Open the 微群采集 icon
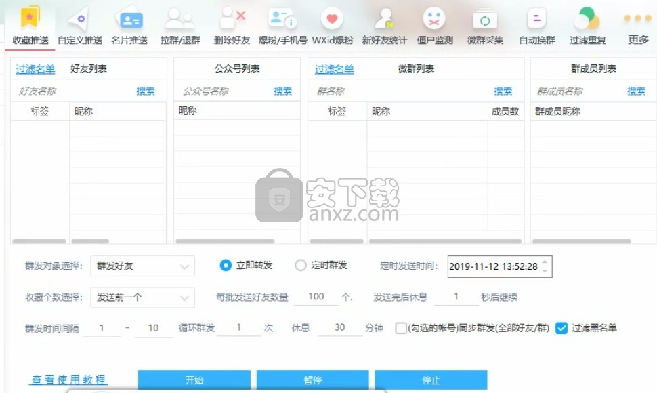Image resolution: width=657 pixels, height=393 pixels. [485, 19]
